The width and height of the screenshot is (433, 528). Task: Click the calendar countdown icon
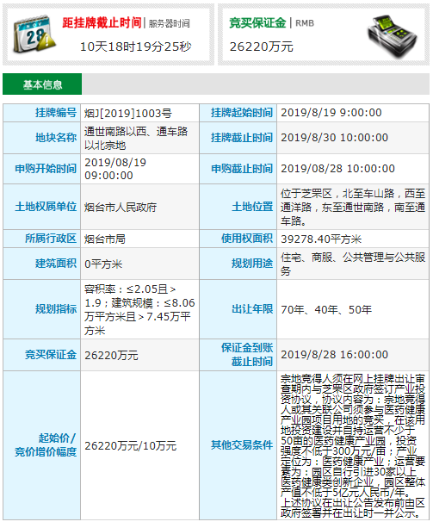pyautogui.click(x=34, y=34)
